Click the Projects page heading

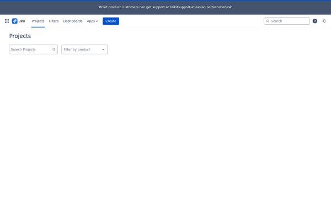(20, 36)
